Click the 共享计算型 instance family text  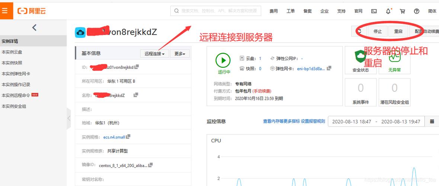click(x=117, y=151)
